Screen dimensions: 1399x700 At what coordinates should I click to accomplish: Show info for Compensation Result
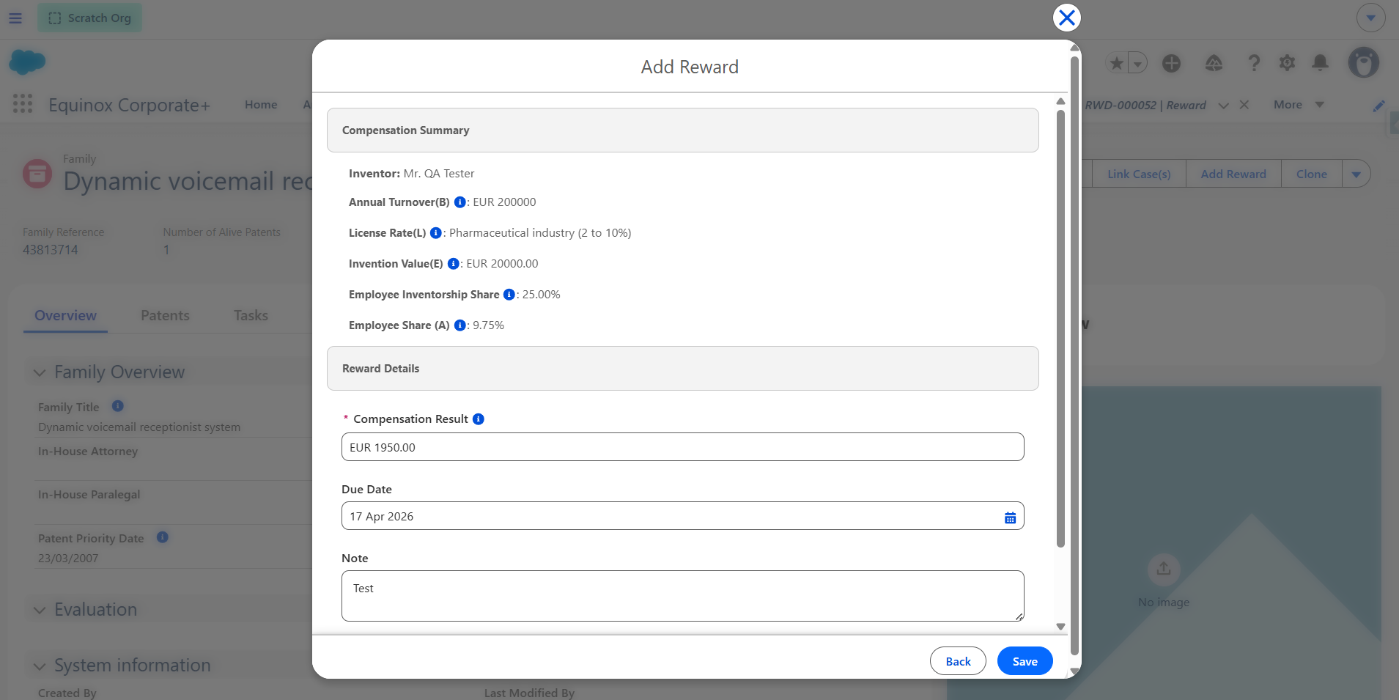(479, 419)
